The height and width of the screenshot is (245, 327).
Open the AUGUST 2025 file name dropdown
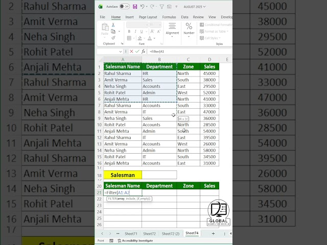pos(194,7)
